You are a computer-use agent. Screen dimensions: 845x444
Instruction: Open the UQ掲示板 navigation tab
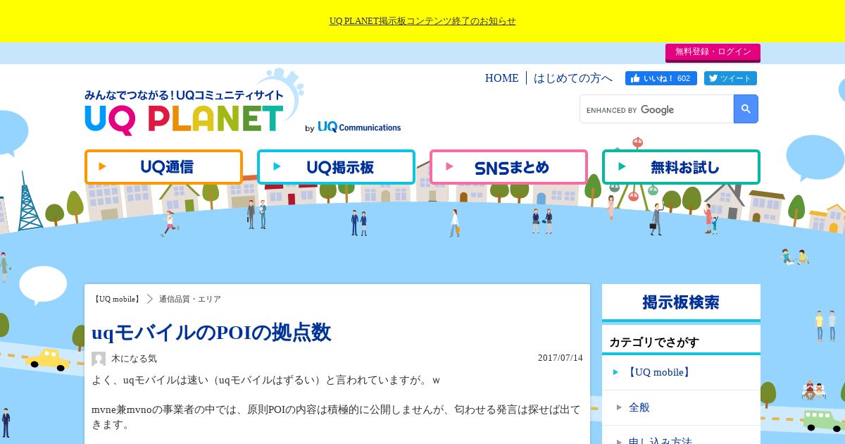336,167
